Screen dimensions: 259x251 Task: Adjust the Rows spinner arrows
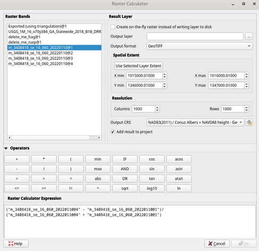[246, 109]
